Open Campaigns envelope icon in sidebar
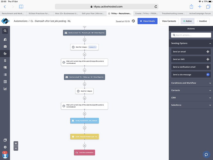The height and width of the screenshot is (160, 213). pos(5,46)
